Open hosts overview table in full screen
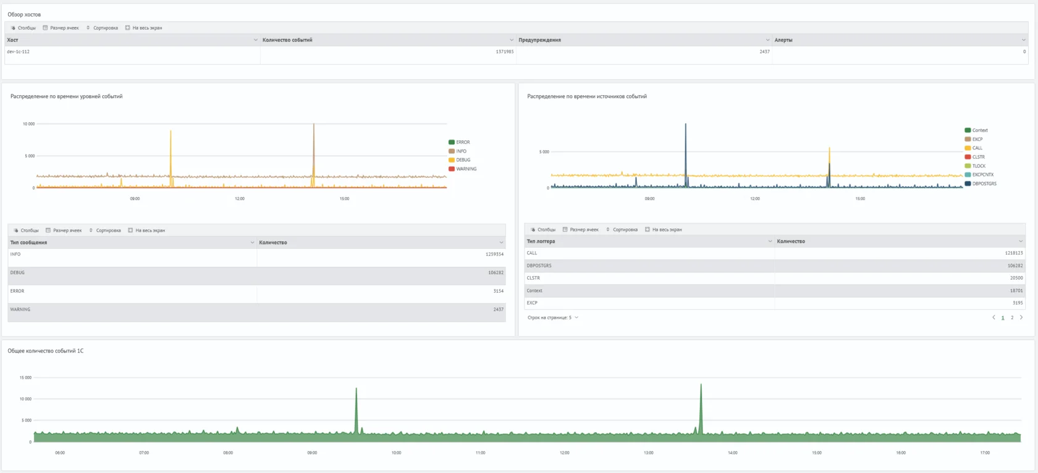Screen dimensions: 1038x473 click(x=128, y=28)
